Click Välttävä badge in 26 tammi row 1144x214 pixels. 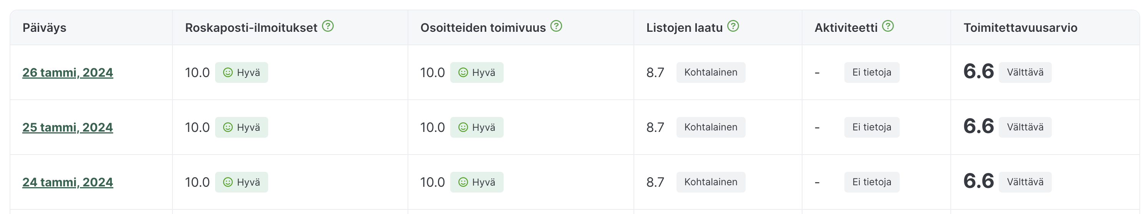coord(1025,72)
